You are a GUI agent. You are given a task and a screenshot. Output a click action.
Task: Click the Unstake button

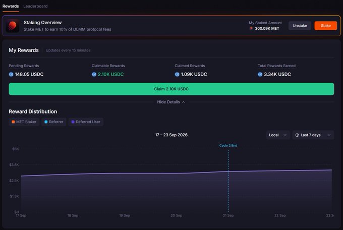(x=300, y=26)
